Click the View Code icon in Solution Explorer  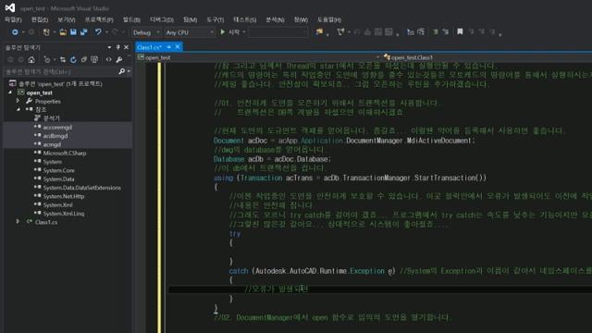[109, 59]
